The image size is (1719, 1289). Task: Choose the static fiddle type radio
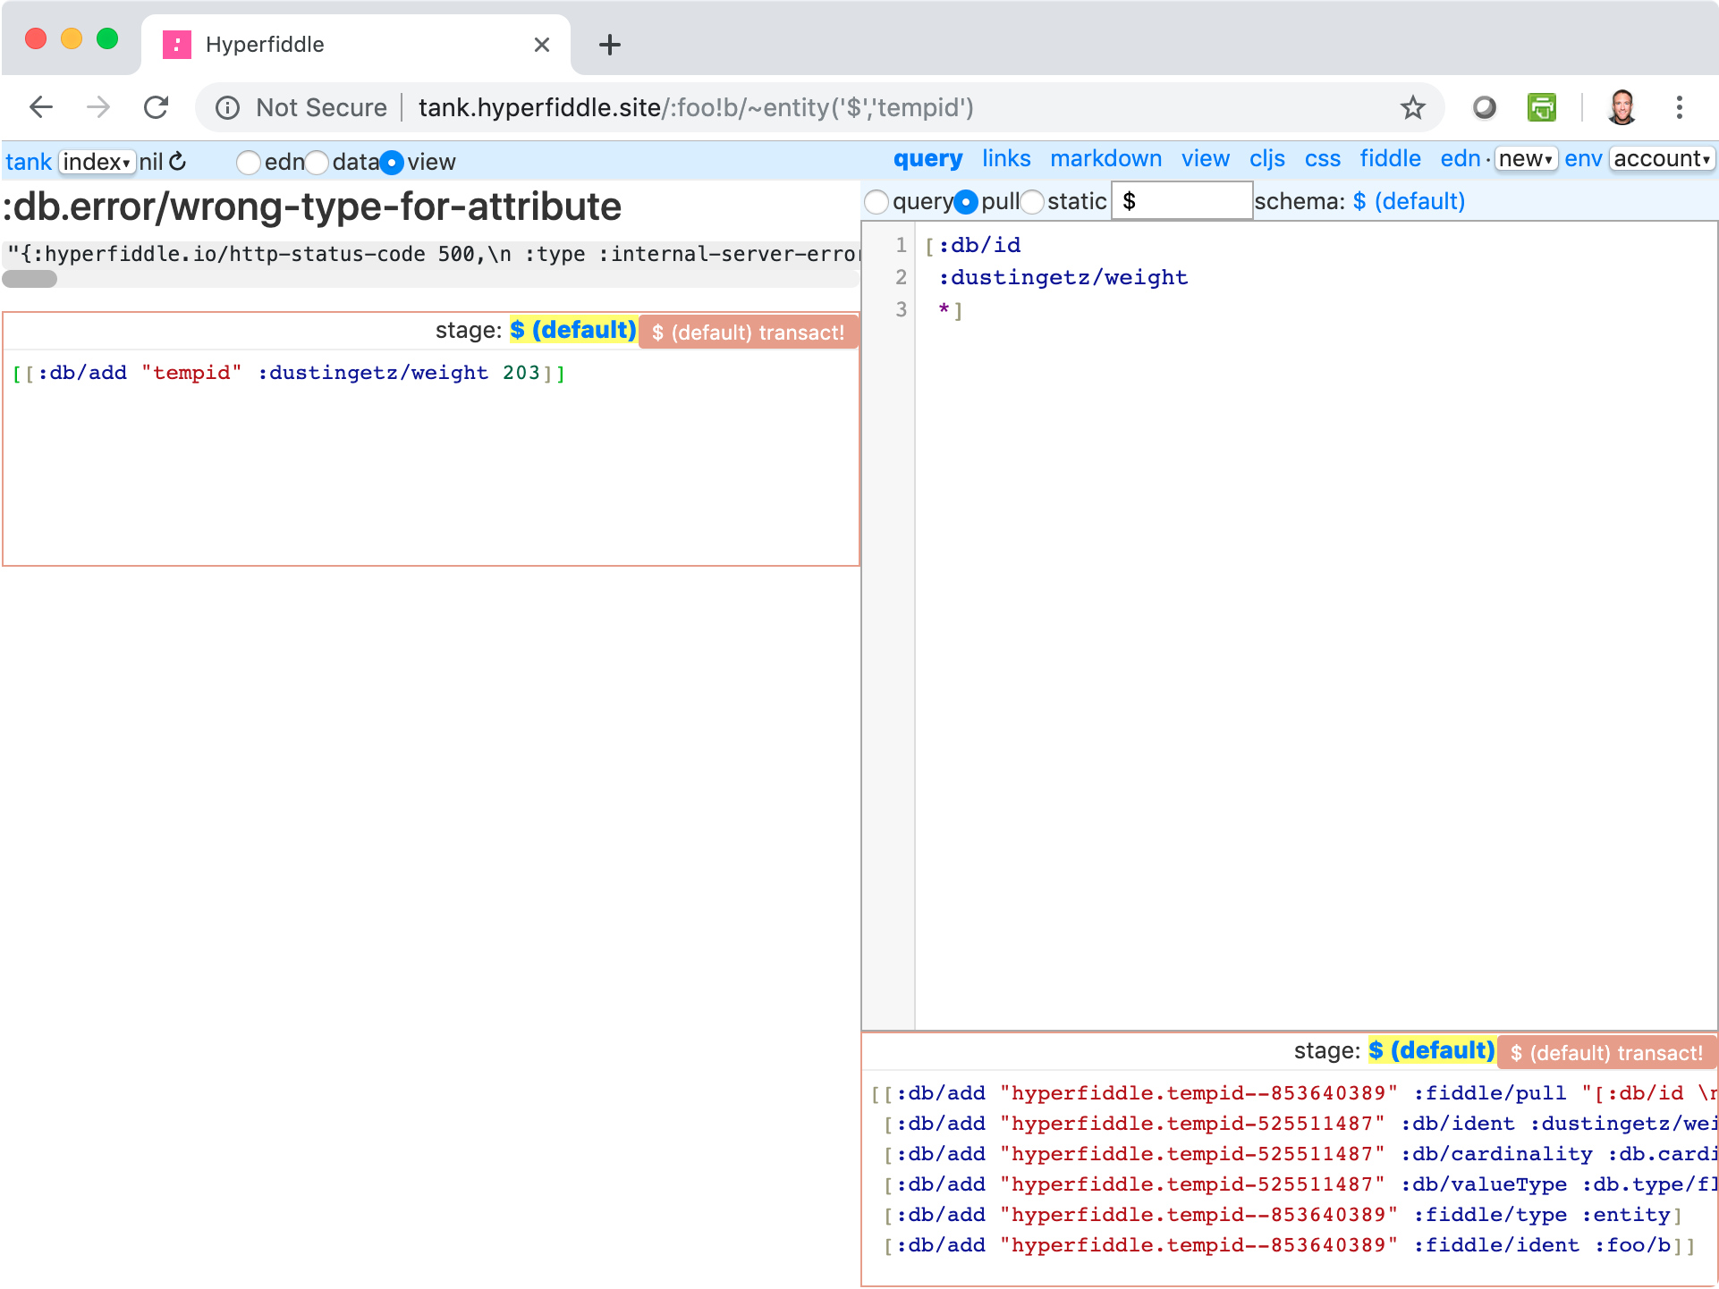(1032, 202)
